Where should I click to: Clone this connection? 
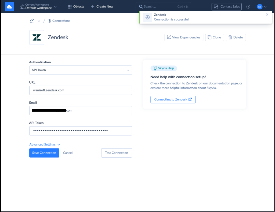215,38
